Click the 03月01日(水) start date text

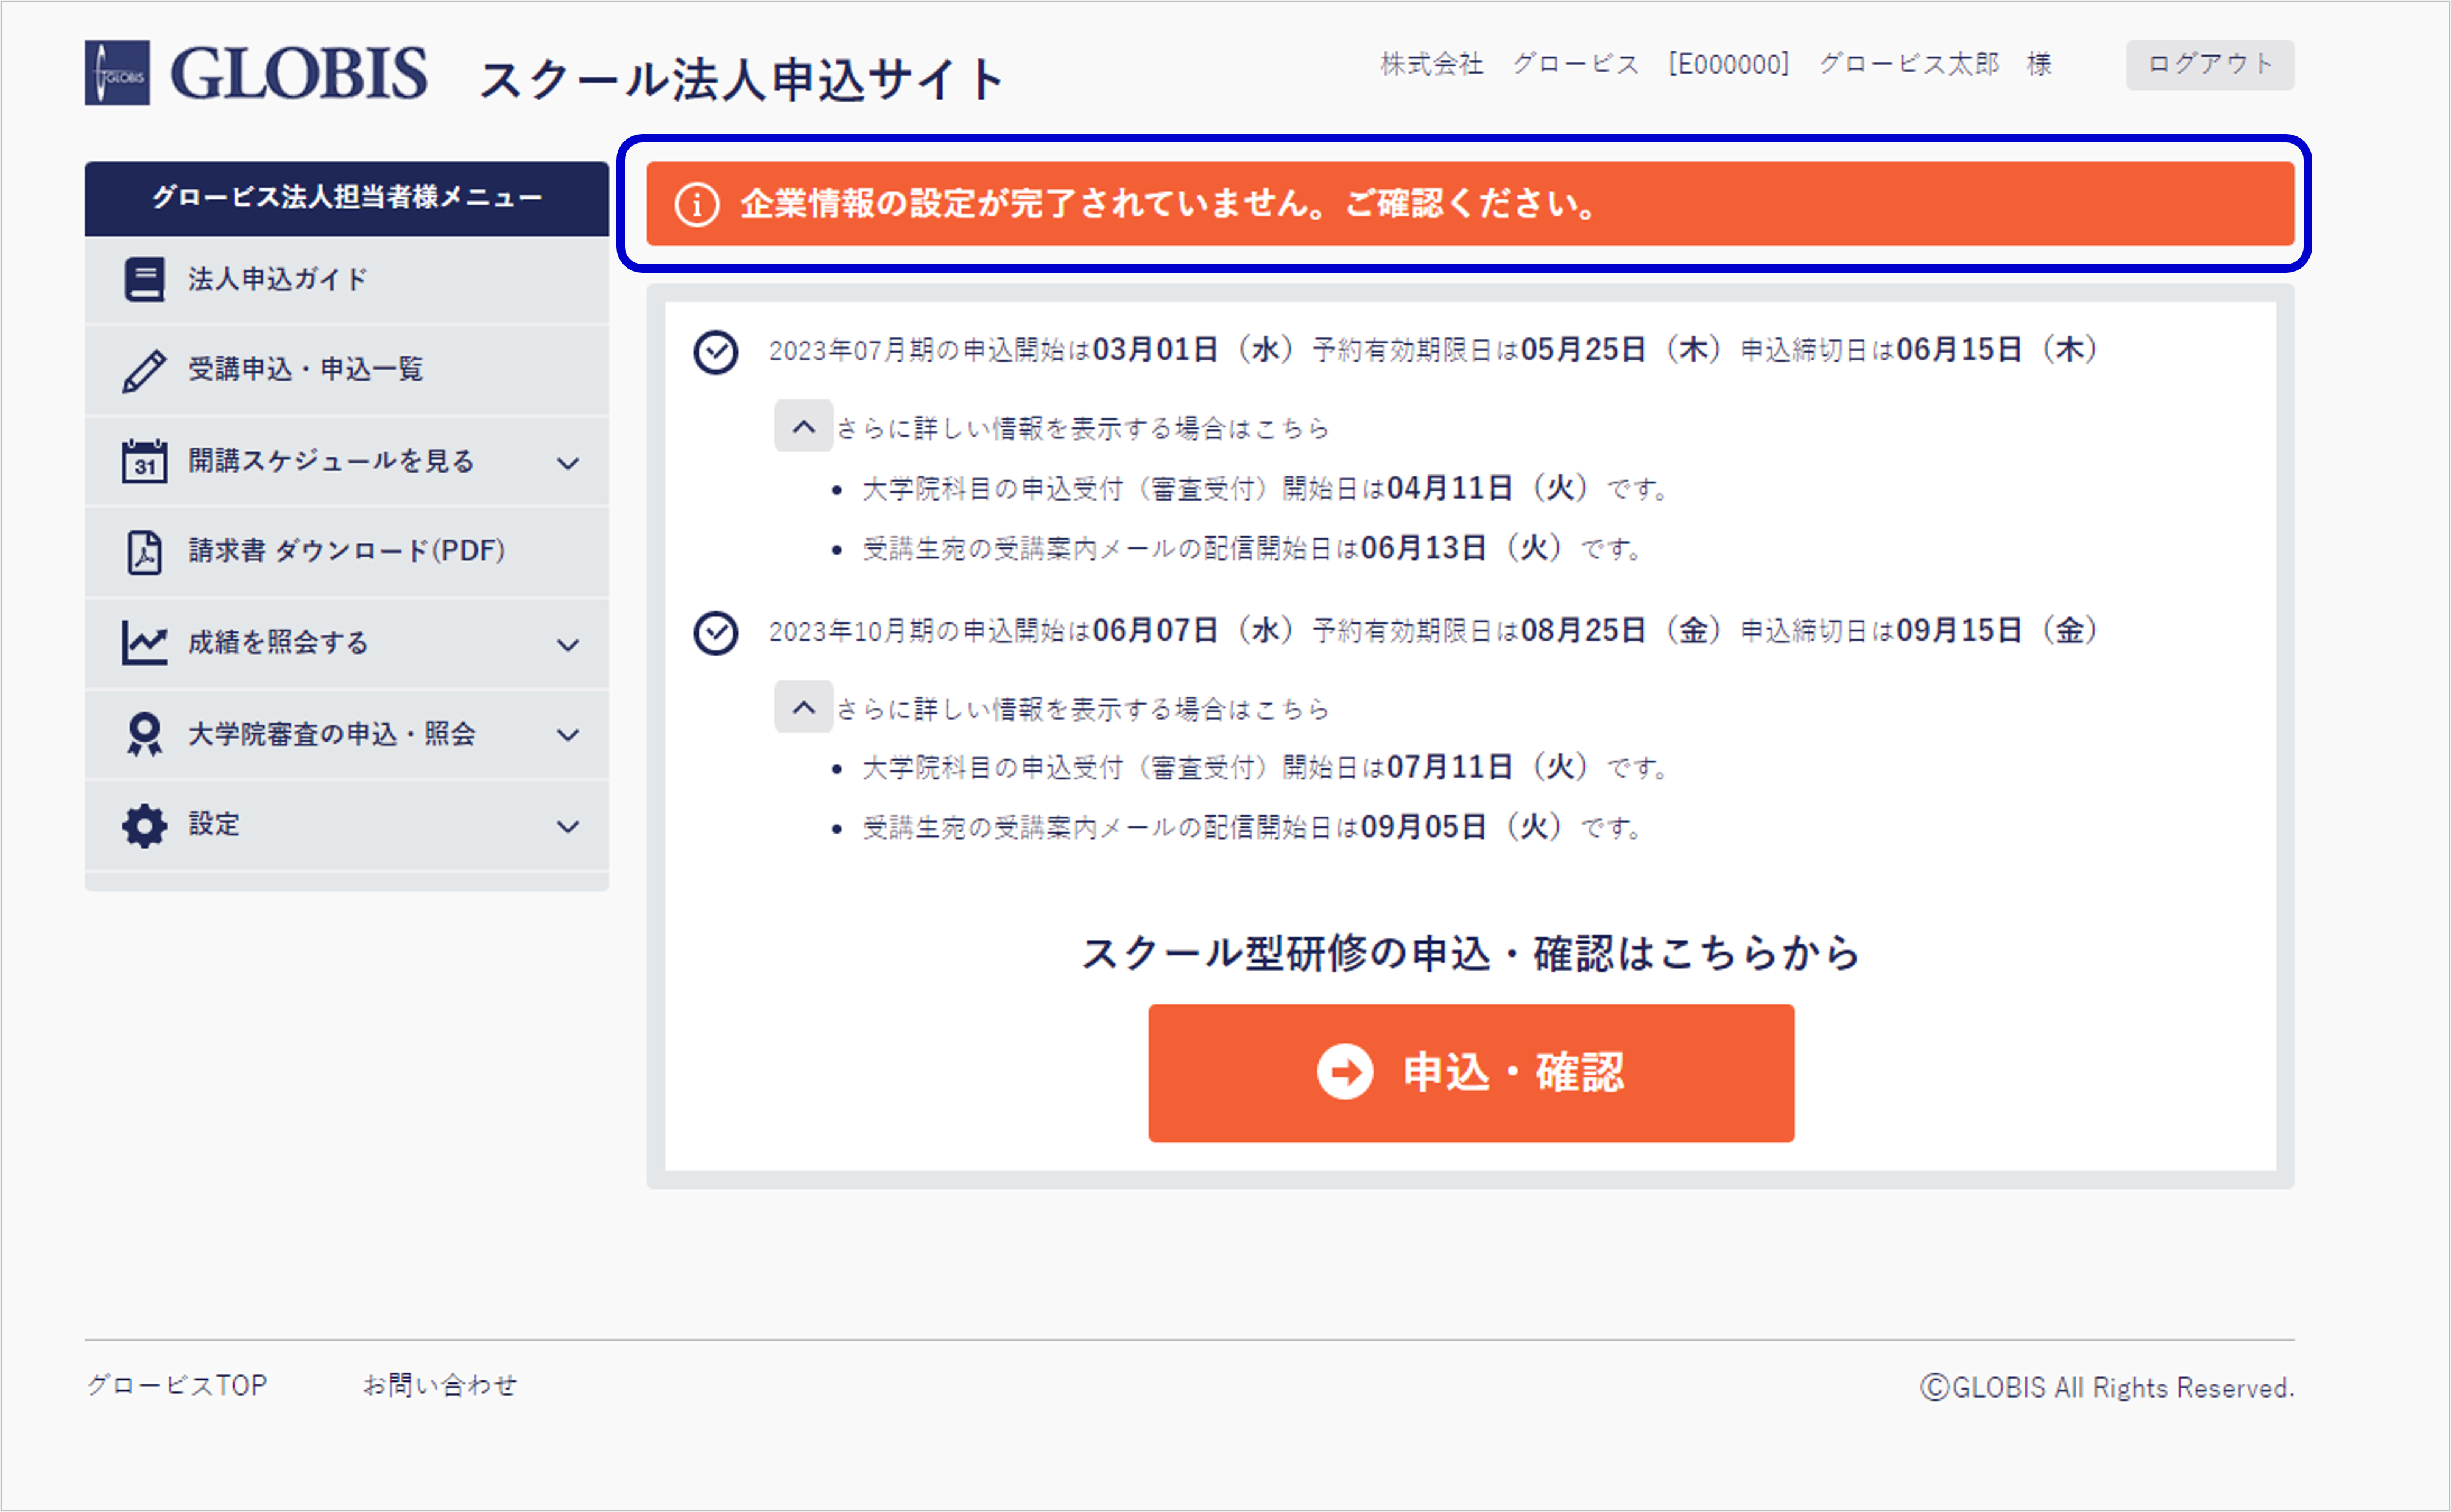pos(1194,350)
